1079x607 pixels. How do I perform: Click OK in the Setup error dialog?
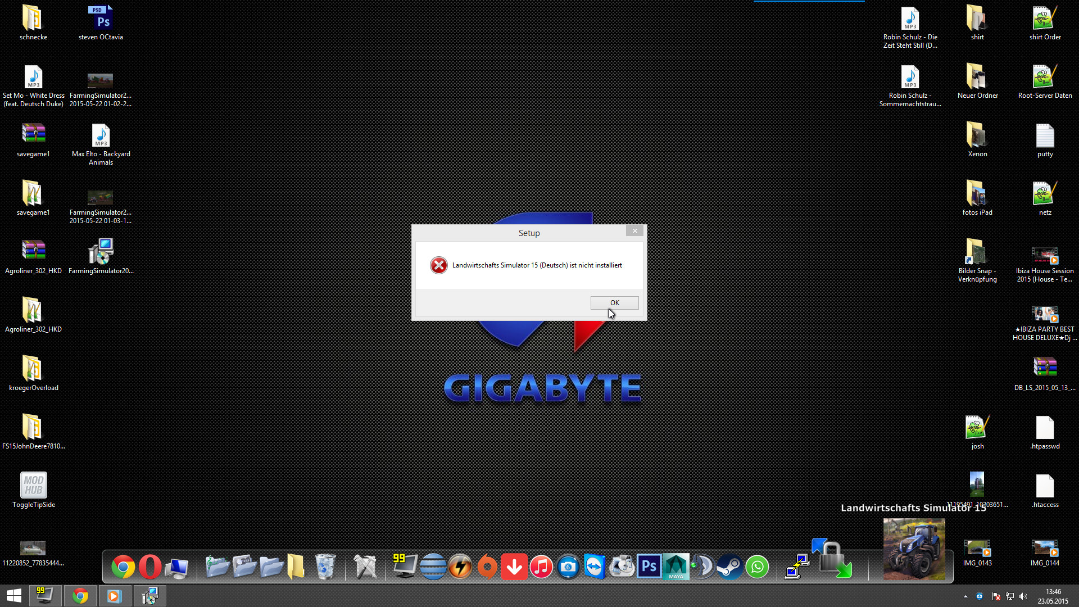(614, 303)
